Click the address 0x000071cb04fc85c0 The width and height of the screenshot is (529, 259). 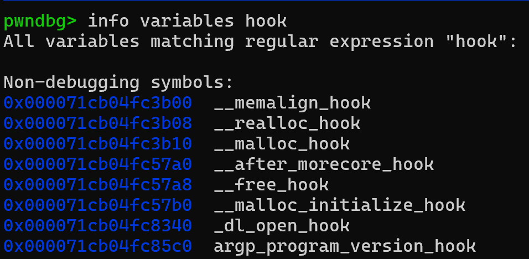[x=97, y=246]
